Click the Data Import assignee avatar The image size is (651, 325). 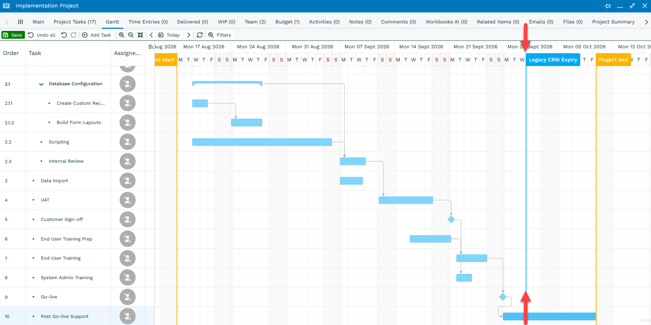coord(127,180)
